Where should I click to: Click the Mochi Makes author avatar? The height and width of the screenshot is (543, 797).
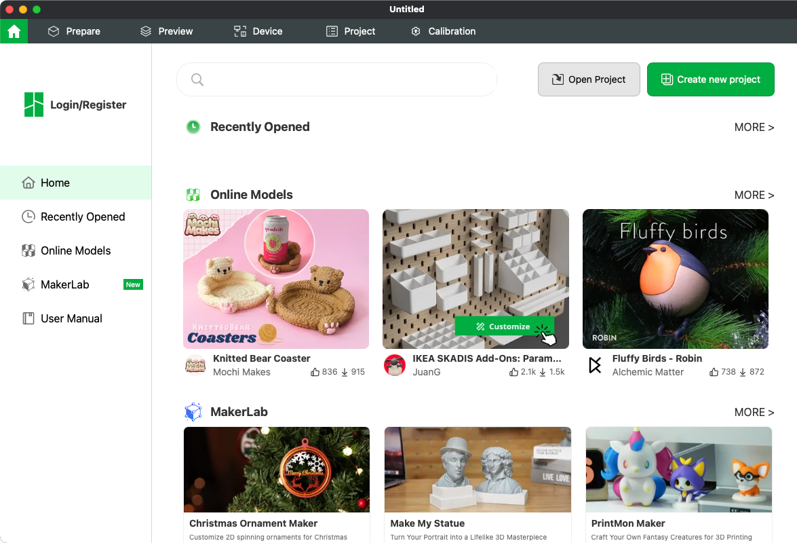tap(195, 365)
